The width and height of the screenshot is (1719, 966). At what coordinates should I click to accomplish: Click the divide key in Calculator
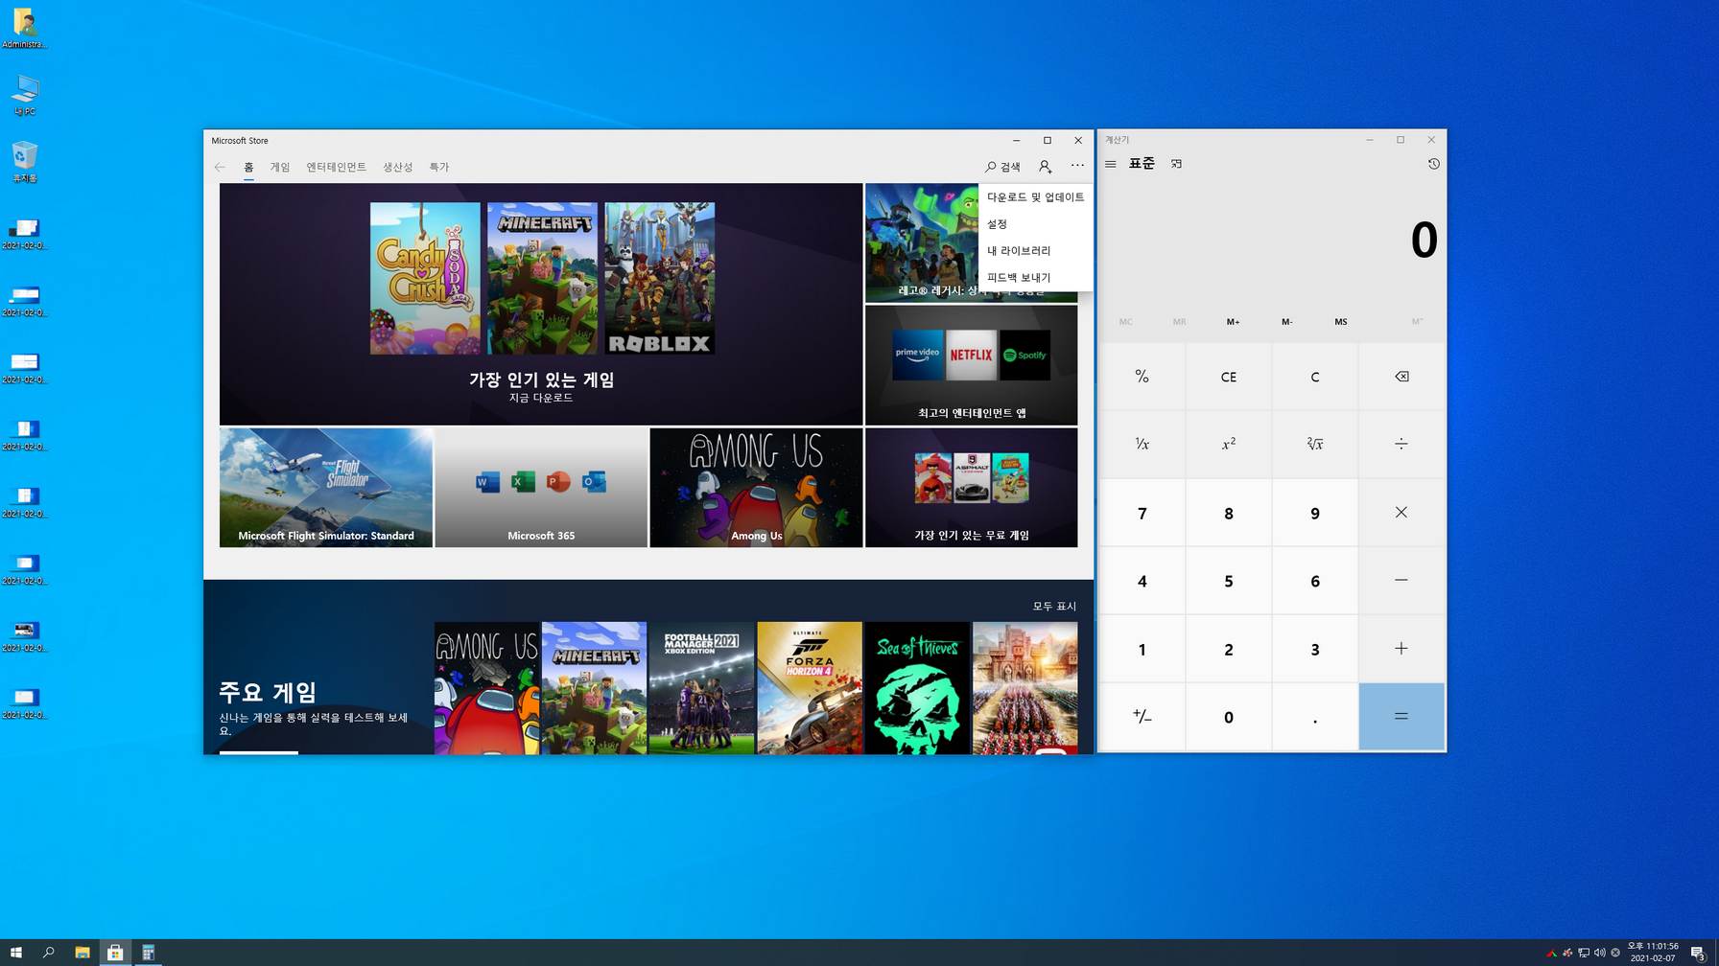pyautogui.click(x=1401, y=444)
